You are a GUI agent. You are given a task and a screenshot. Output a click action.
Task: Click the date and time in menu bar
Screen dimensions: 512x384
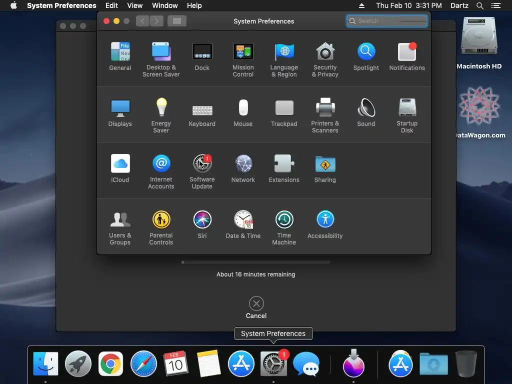tap(409, 5)
